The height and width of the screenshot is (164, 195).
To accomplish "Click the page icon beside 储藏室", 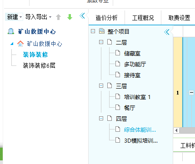I will pos(118,53).
